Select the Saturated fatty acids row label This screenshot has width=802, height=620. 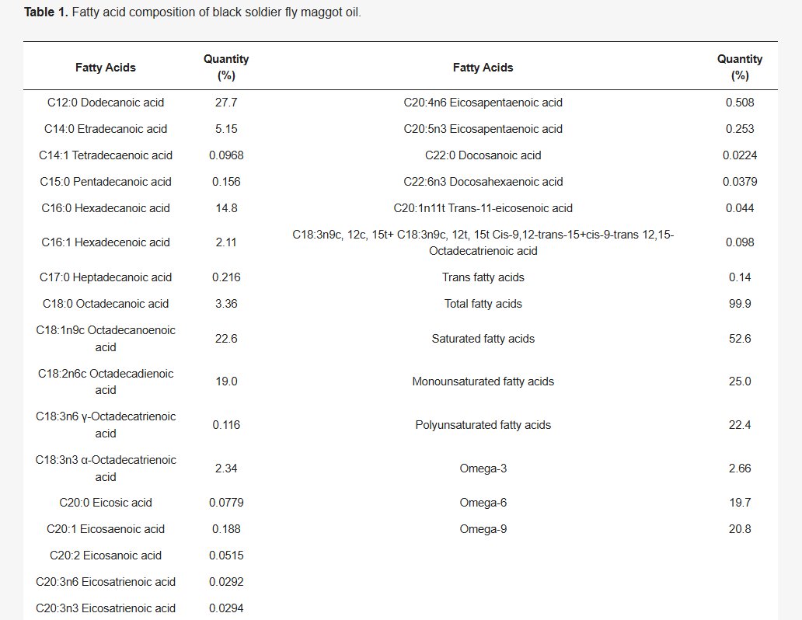tap(483, 339)
